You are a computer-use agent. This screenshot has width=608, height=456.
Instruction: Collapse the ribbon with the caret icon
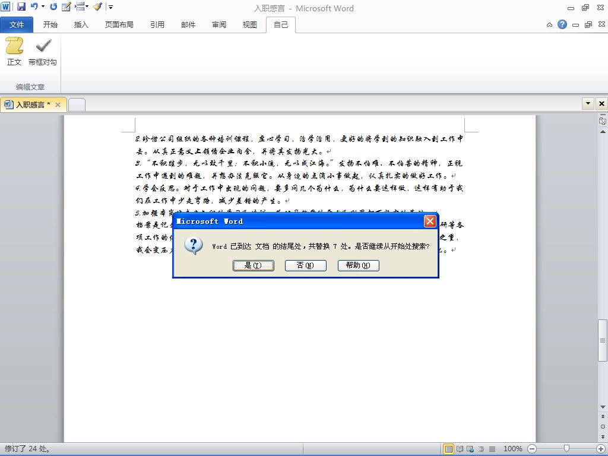pos(549,25)
